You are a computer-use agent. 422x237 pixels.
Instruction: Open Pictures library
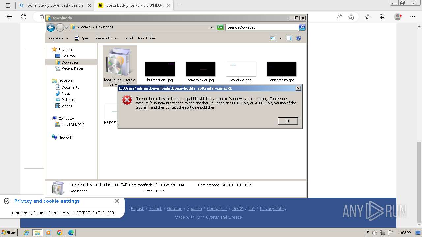pos(68,100)
